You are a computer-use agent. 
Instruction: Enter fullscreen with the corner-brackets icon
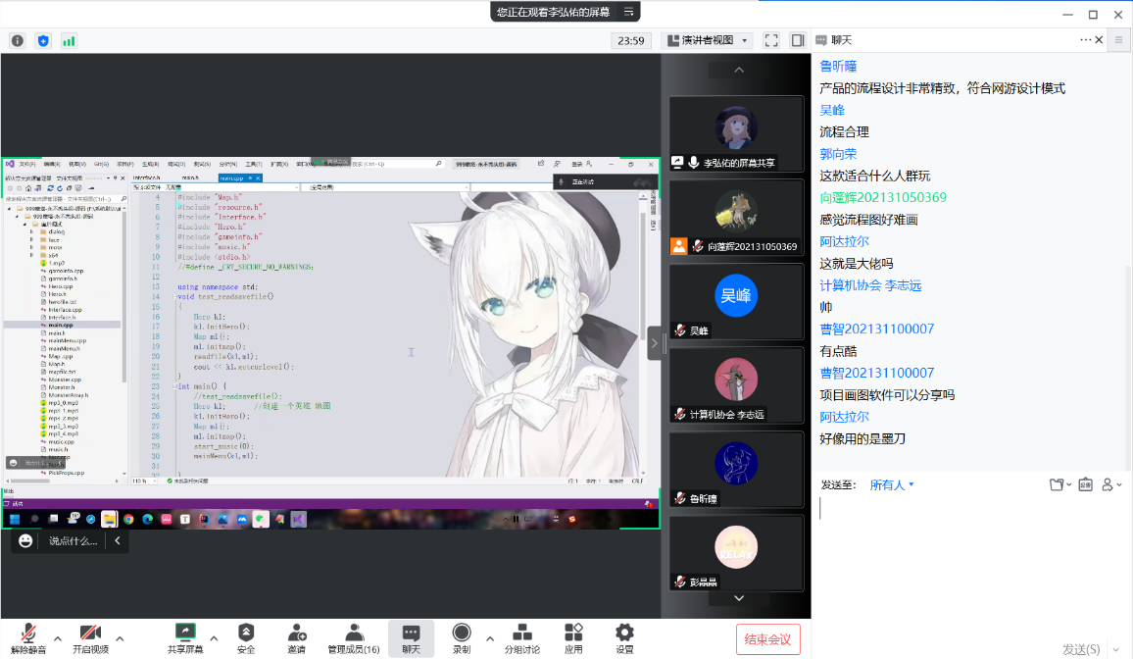coord(771,40)
